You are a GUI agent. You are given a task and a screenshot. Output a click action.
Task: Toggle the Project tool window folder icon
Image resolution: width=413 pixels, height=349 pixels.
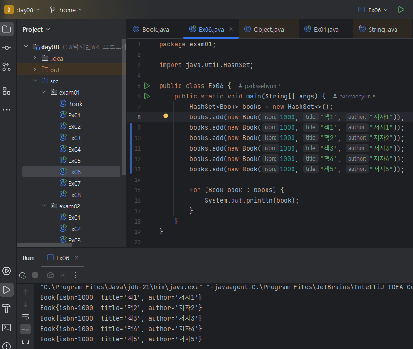7,29
